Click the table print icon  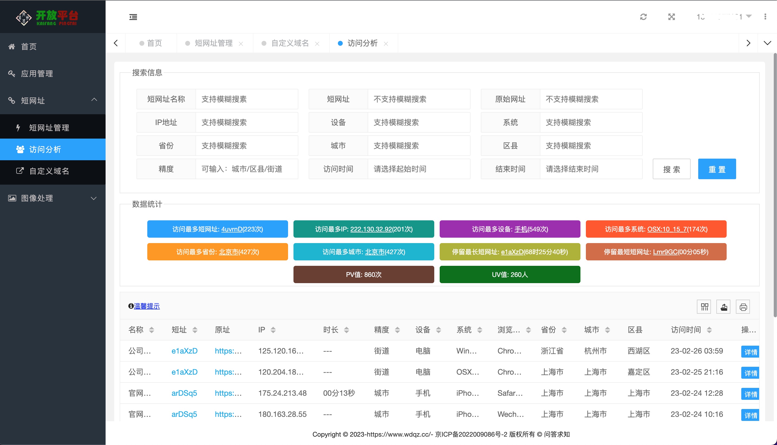pos(743,307)
